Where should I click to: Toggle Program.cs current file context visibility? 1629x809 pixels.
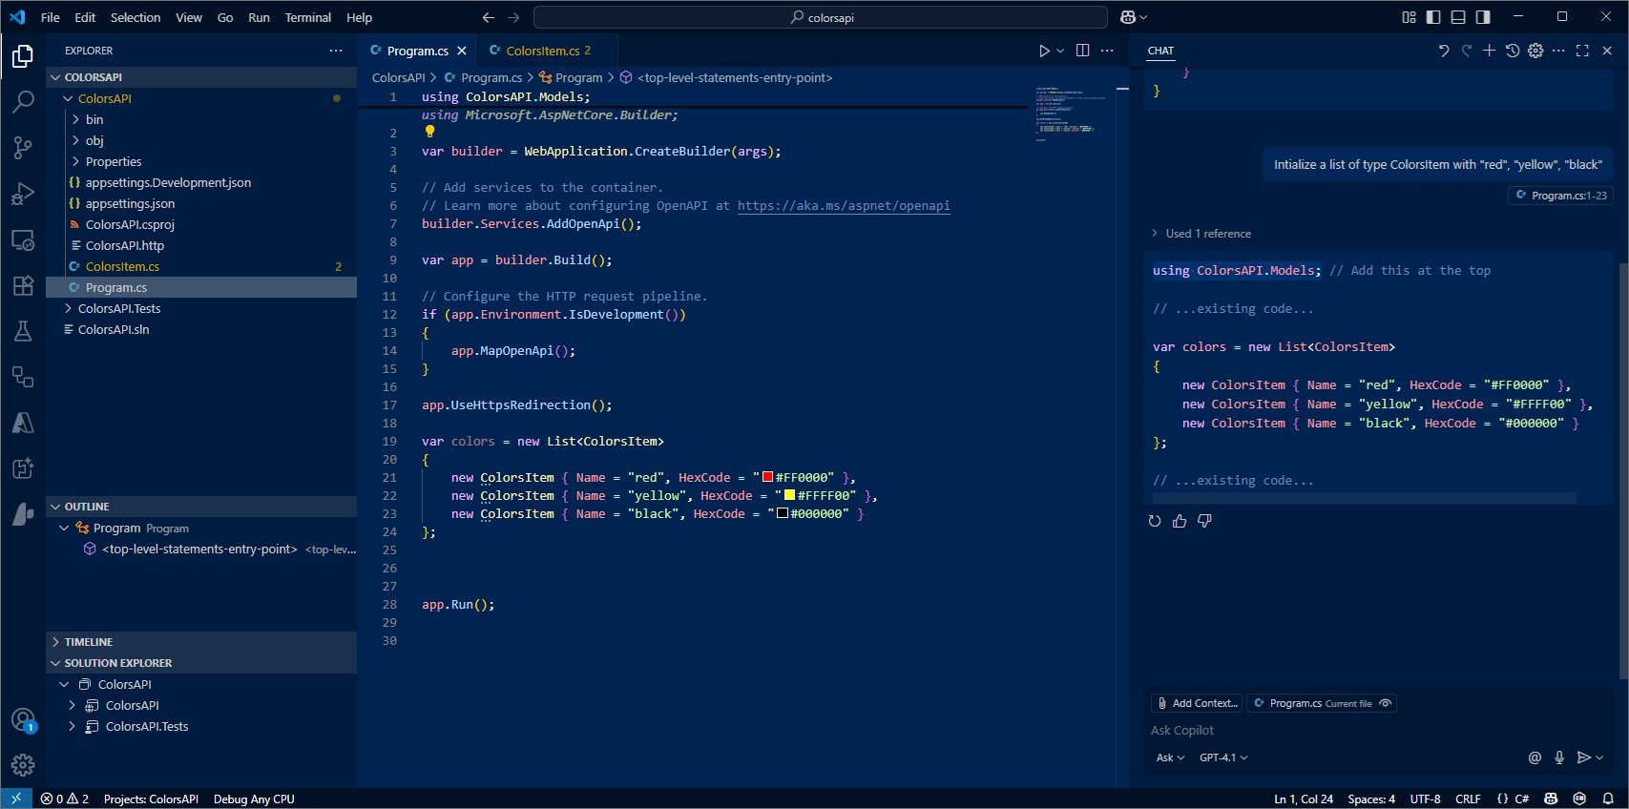click(1386, 703)
